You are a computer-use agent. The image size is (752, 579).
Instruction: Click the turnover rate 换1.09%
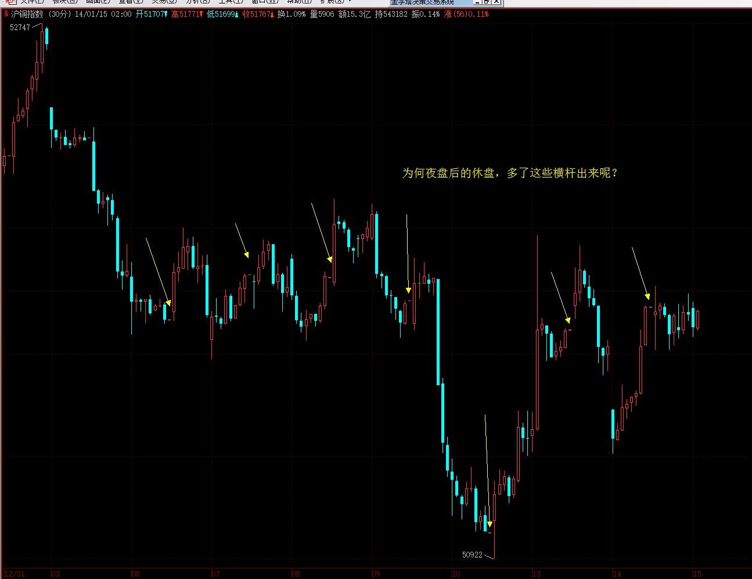point(292,14)
